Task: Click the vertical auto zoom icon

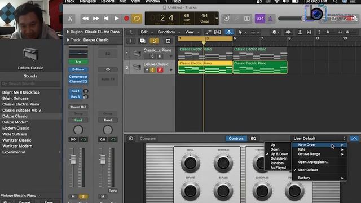Action: [300, 32]
